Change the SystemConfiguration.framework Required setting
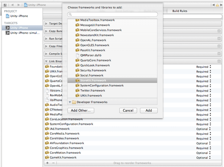Image resolution: width=224 pixels, height=167 pixels. (203, 124)
